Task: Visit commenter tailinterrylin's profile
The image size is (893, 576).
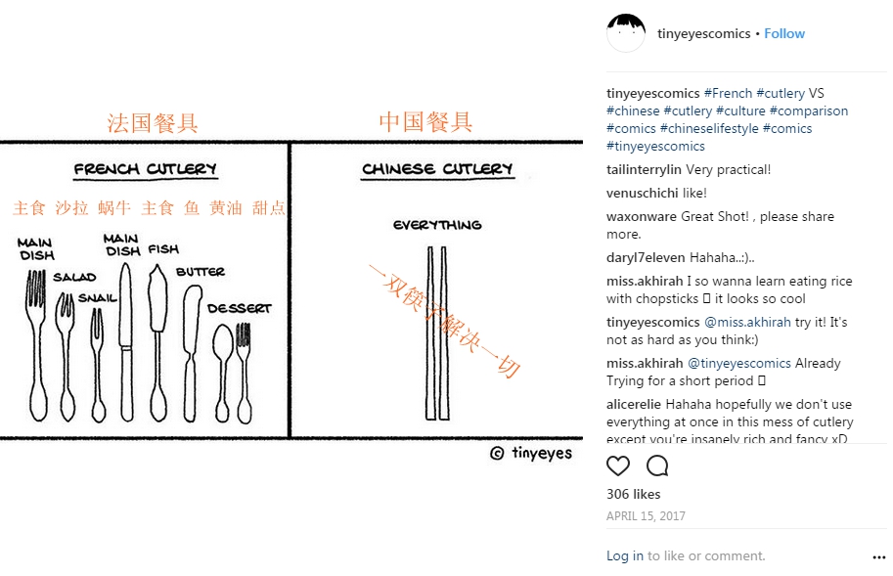Action: point(644,169)
